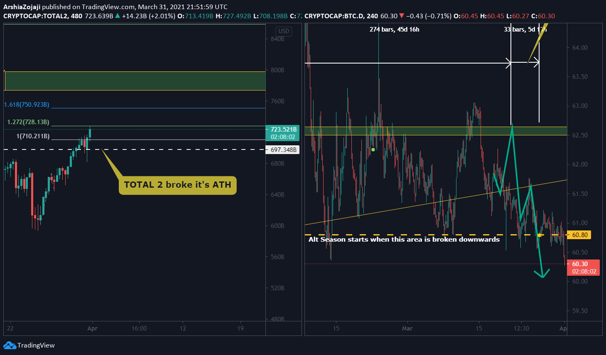Click the 520B price axis label
This screenshot has height=355, width=606.
tap(277, 288)
